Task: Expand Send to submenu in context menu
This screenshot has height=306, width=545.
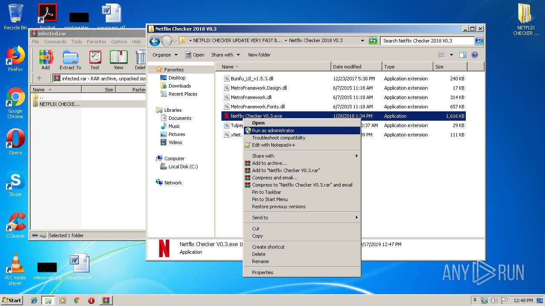Action: click(302, 218)
